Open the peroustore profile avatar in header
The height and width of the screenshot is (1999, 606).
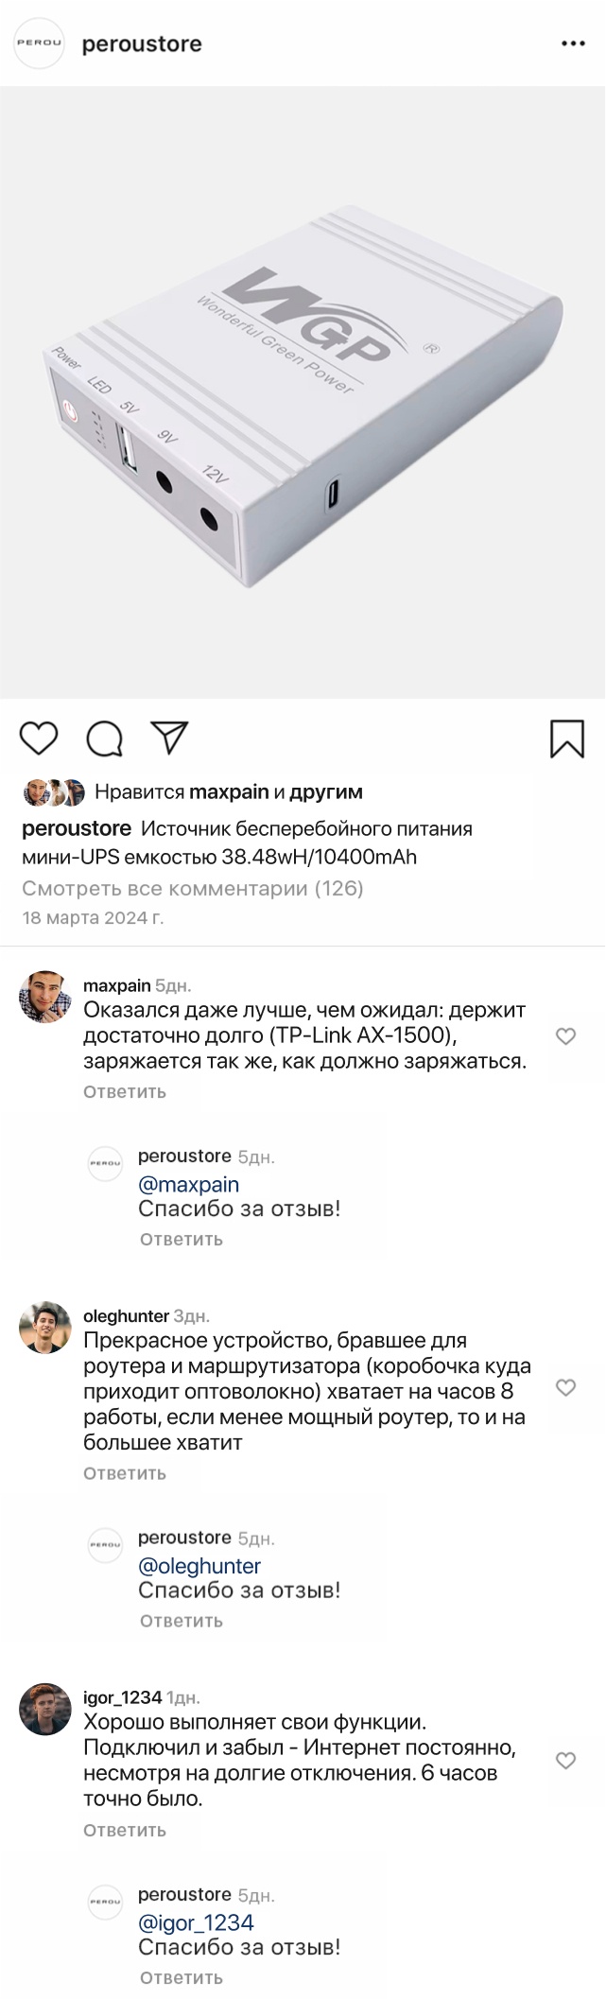(x=39, y=43)
